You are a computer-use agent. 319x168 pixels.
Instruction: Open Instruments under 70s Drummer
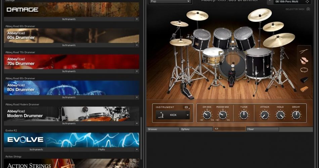69,71
